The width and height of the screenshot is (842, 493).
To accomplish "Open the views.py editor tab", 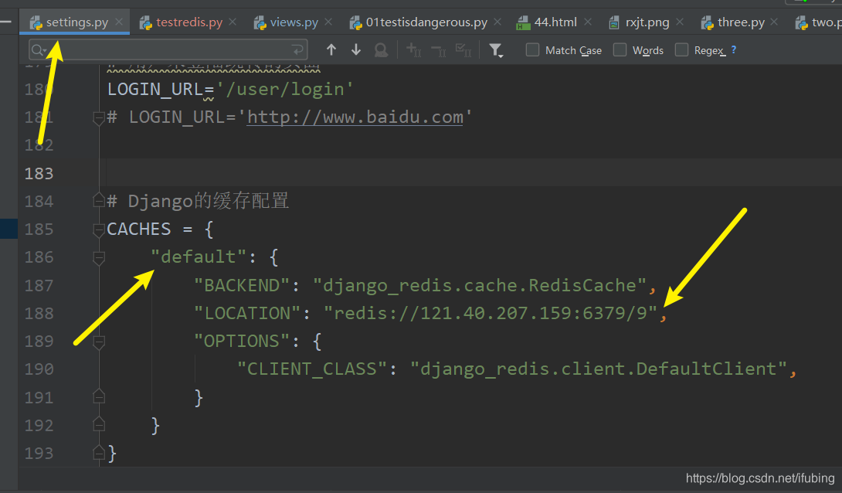I will 294,22.
